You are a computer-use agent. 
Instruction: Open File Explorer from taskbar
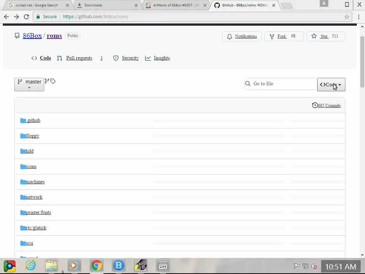51,265
